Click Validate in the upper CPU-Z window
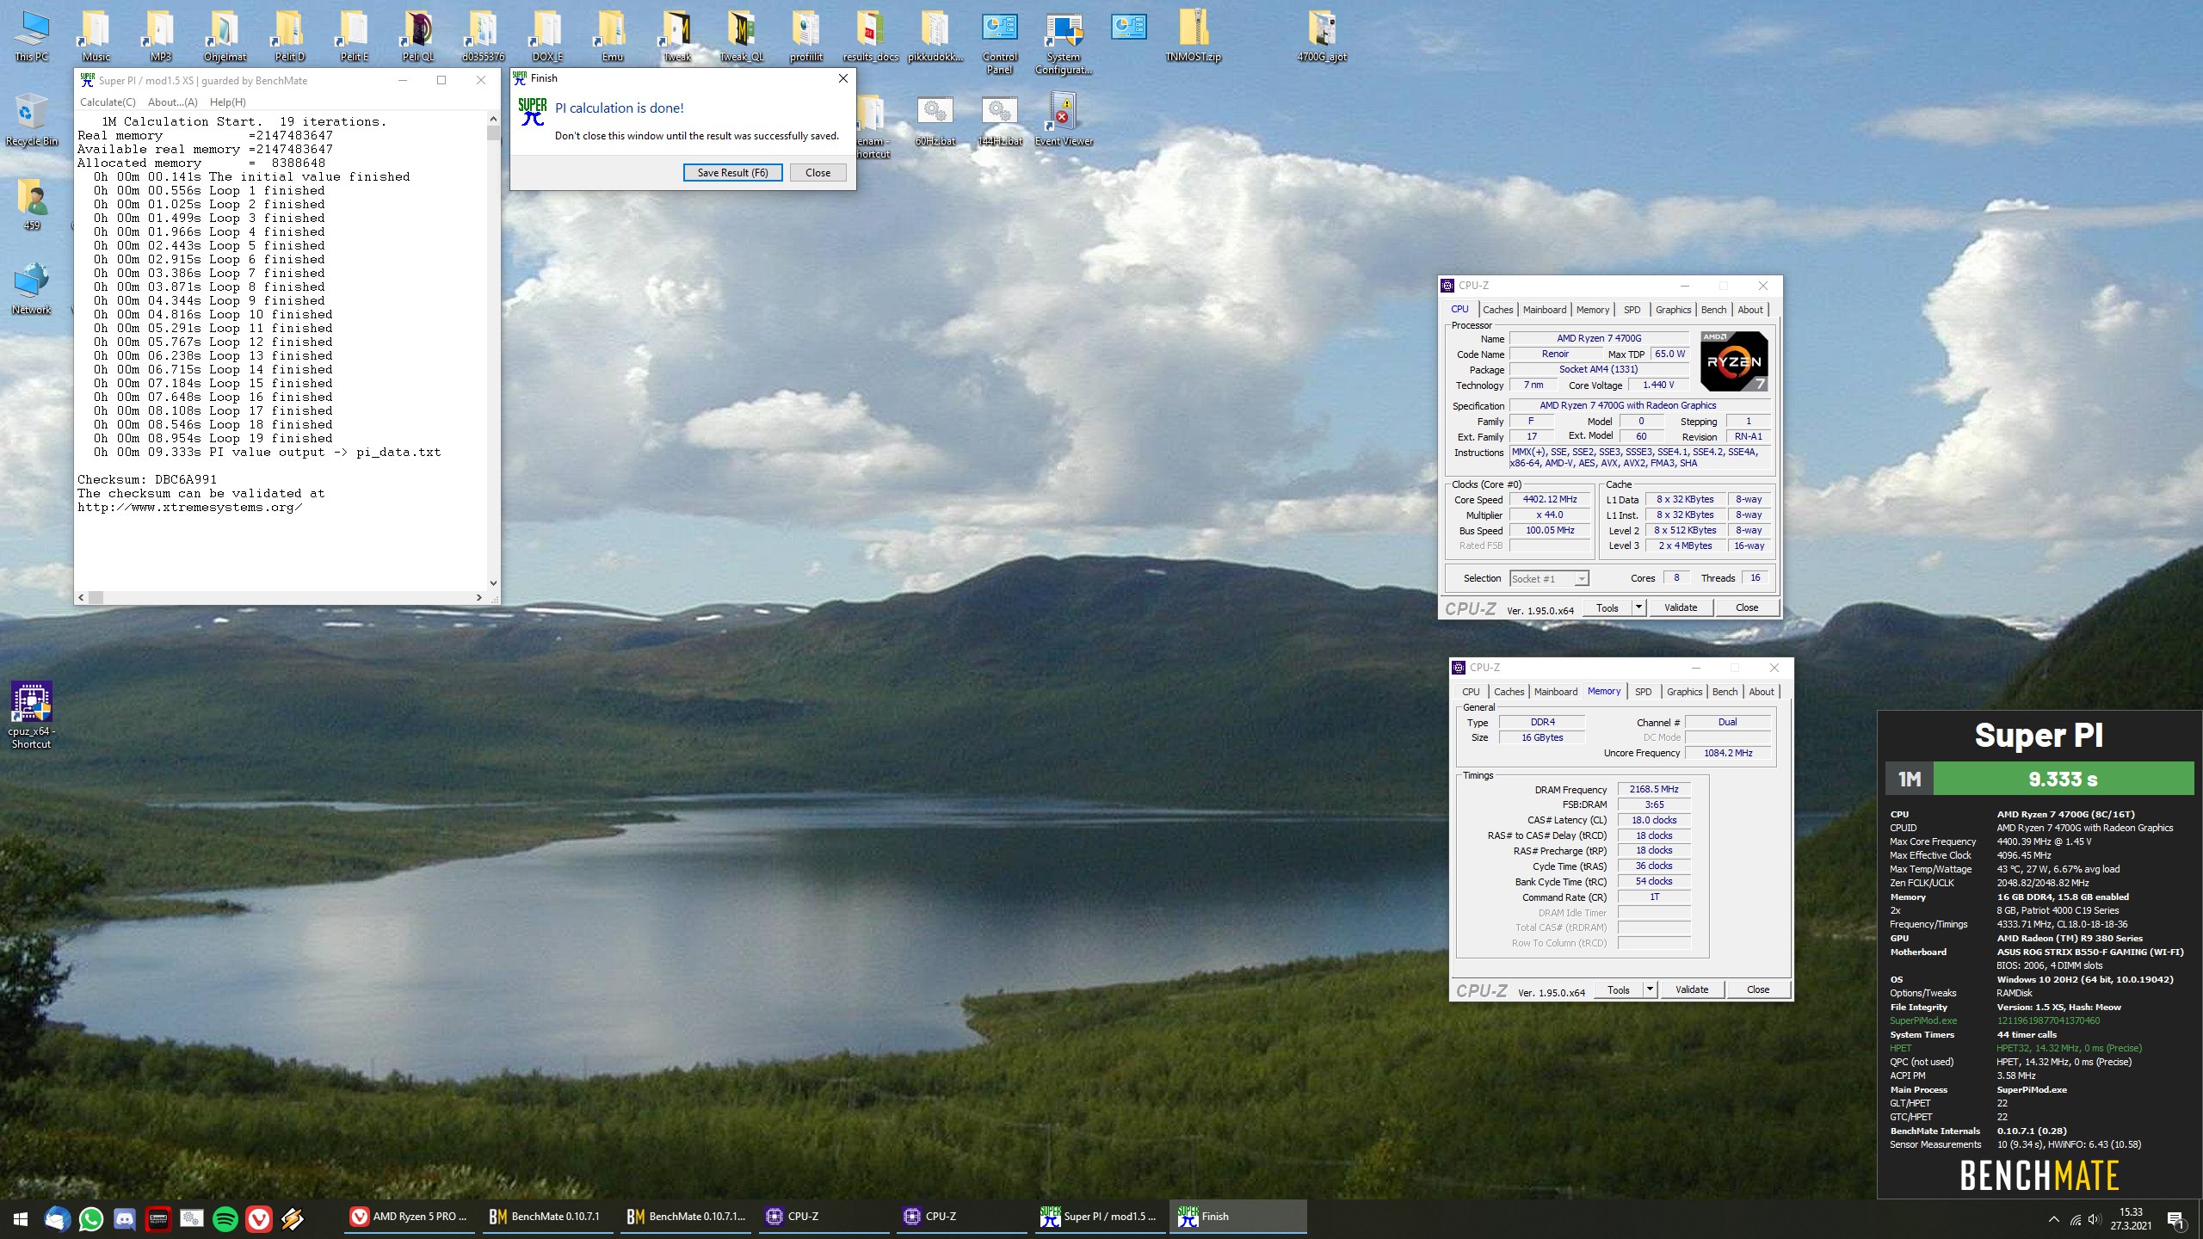Viewport: 2203px width, 1239px height. pos(1681,607)
